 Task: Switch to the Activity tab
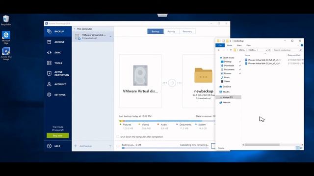[171, 31]
